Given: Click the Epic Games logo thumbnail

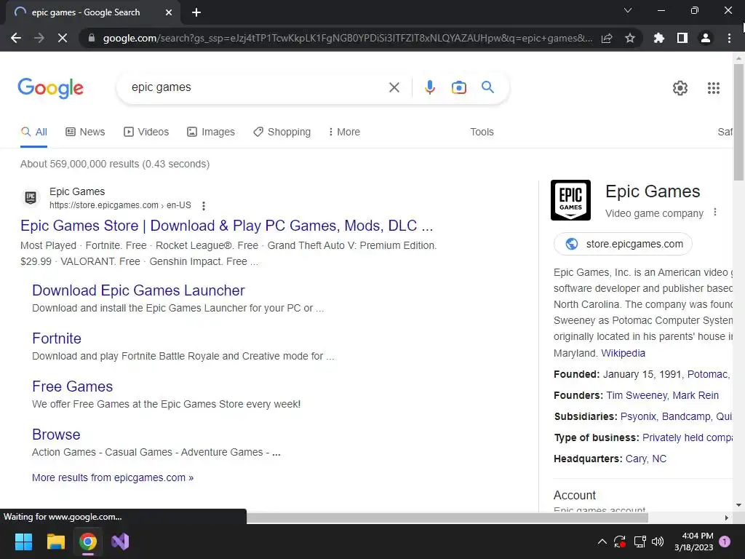Looking at the screenshot, I should click(570, 200).
